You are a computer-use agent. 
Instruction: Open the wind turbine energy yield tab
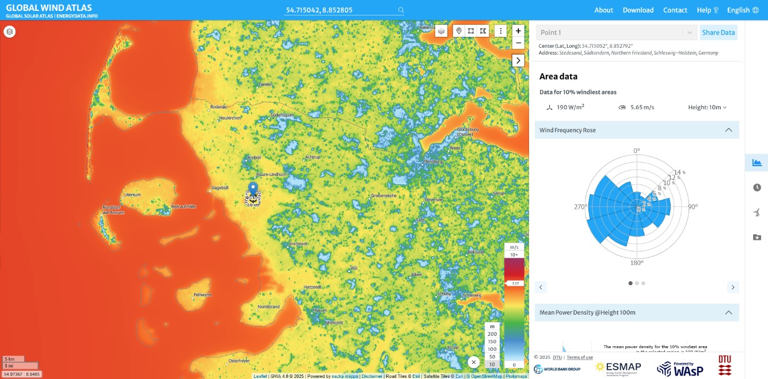point(756,212)
